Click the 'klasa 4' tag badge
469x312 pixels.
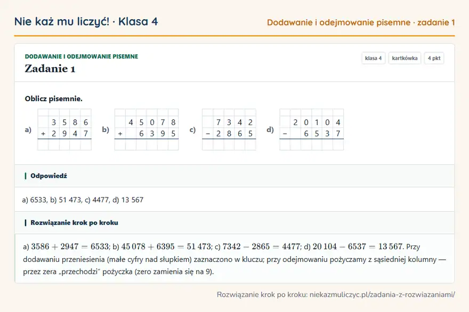[373, 58]
